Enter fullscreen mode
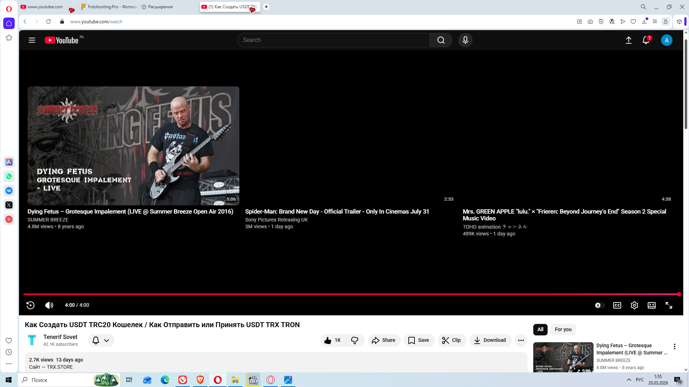The image size is (689, 387). pos(669,305)
